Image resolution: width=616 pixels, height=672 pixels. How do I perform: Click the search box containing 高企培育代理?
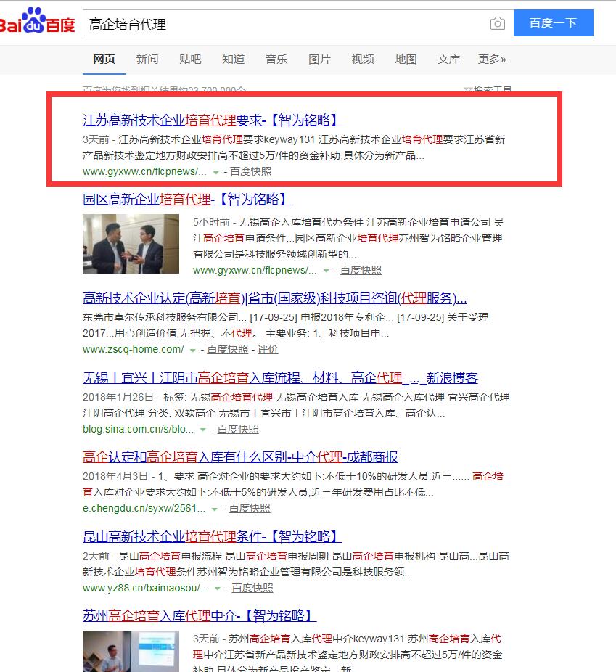(283, 24)
